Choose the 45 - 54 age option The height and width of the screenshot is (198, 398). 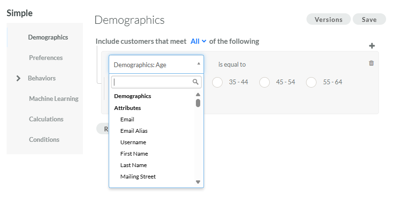[265, 82]
